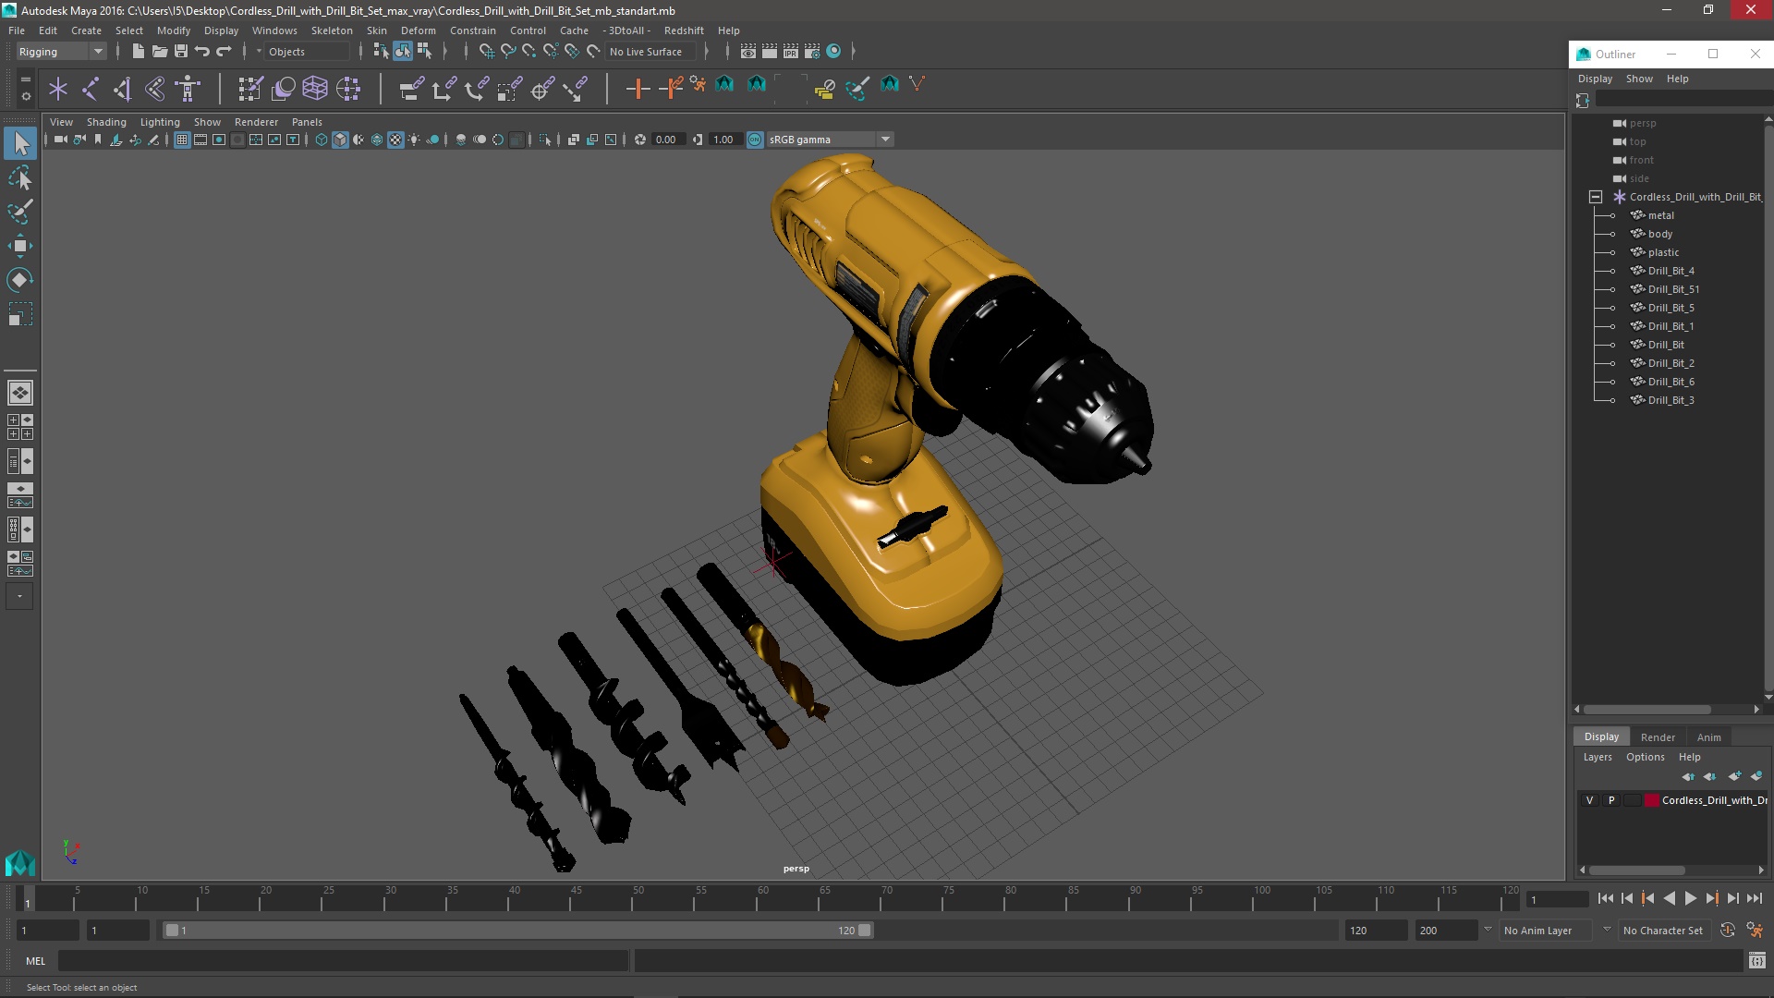Click the Redo arrow icon

tap(223, 52)
